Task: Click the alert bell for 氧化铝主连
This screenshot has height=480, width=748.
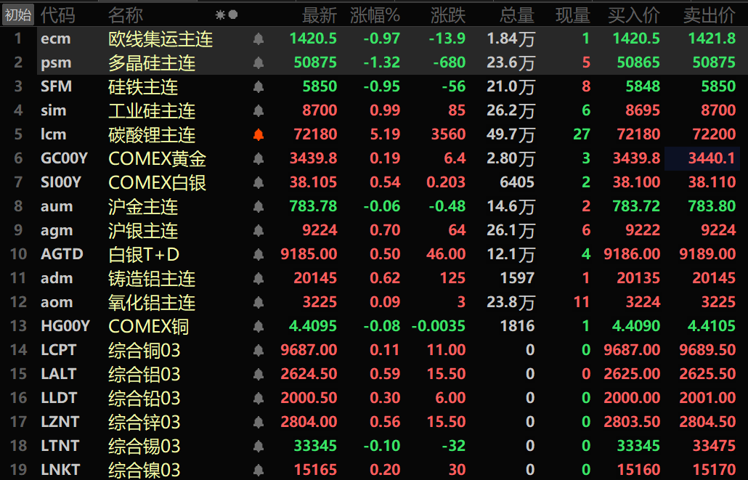Action: 259,303
